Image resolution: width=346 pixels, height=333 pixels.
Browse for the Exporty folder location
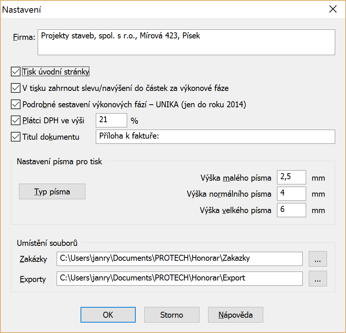point(318,279)
